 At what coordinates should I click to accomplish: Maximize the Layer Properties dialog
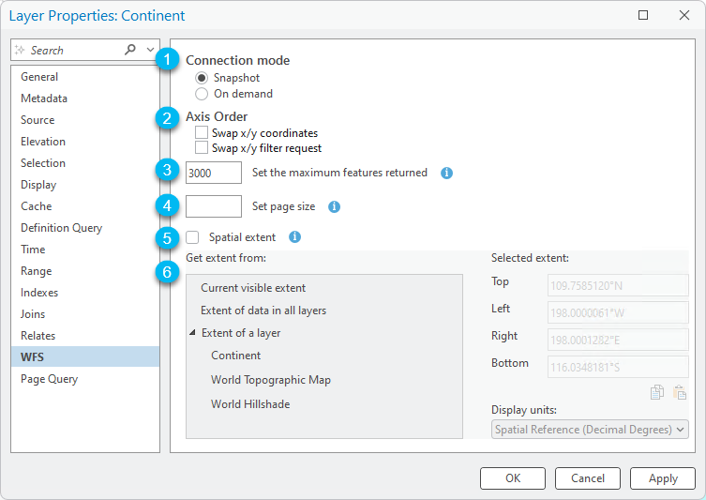click(x=643, y=16)
